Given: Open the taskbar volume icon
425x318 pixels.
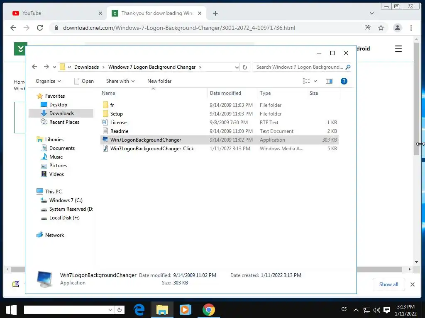Looking at the screenshot, I should (x=376, y=310).
